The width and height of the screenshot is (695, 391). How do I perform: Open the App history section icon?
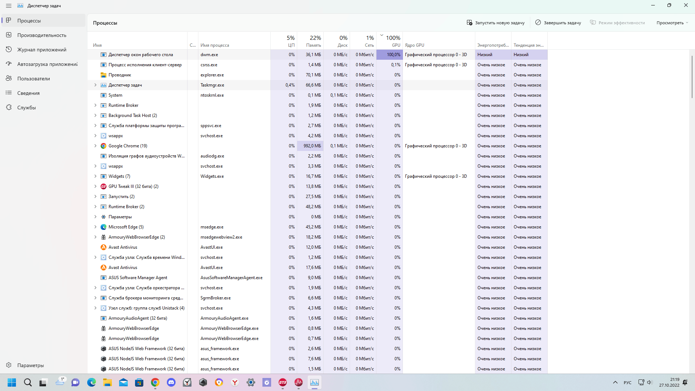(x=9, y=50)
